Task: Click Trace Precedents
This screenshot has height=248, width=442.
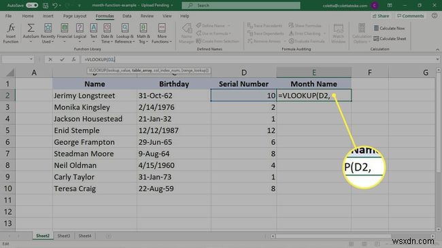Action: (265, 26)
